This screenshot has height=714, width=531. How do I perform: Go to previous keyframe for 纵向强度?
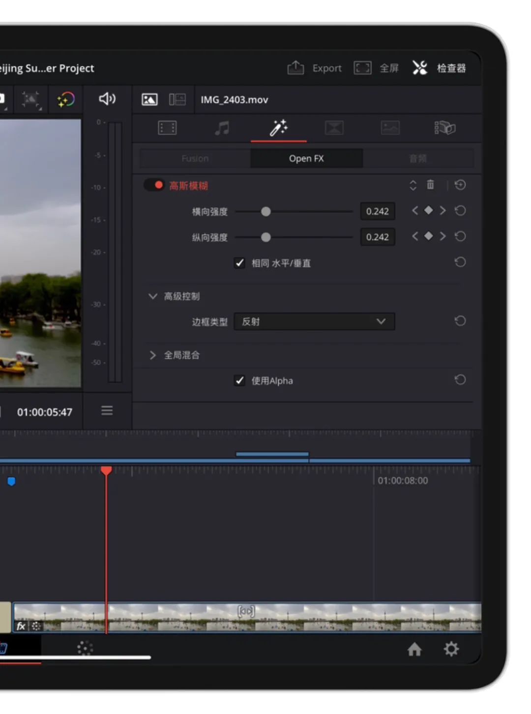415,236
